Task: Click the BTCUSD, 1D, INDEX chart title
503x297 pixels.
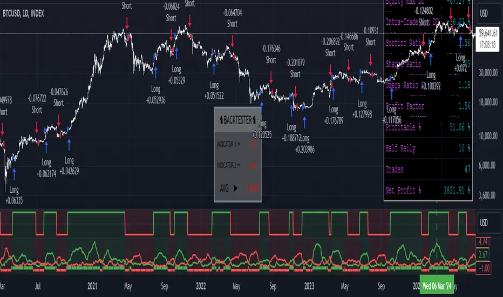Action: click(x=23, y=13)
